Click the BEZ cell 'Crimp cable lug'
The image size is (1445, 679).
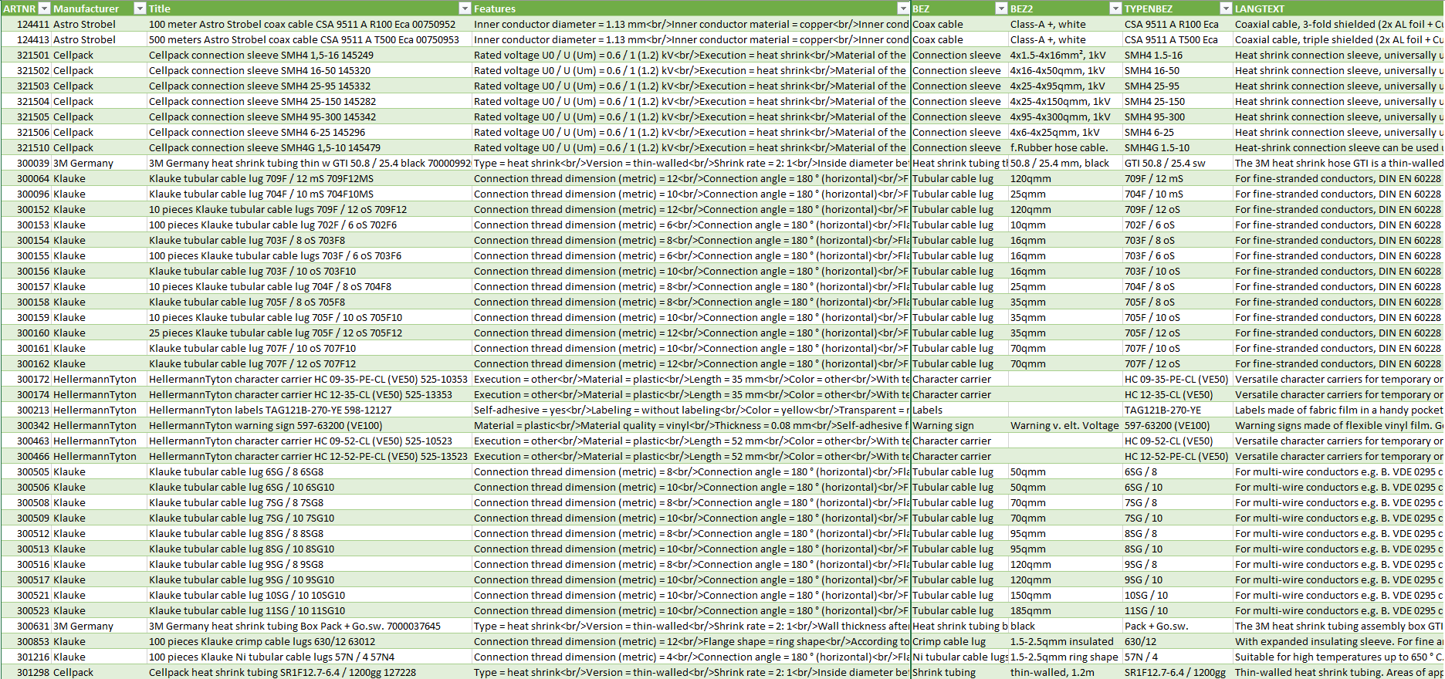959,641
